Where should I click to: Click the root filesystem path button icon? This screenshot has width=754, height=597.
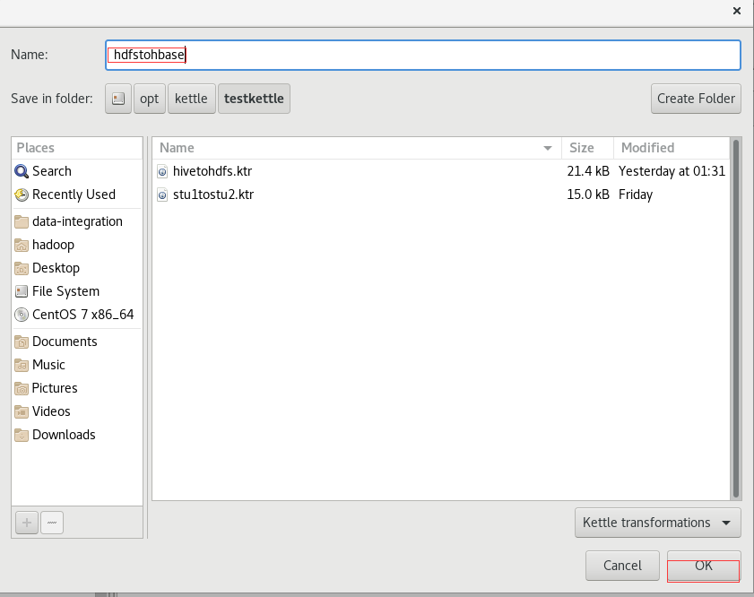(118, 99)
